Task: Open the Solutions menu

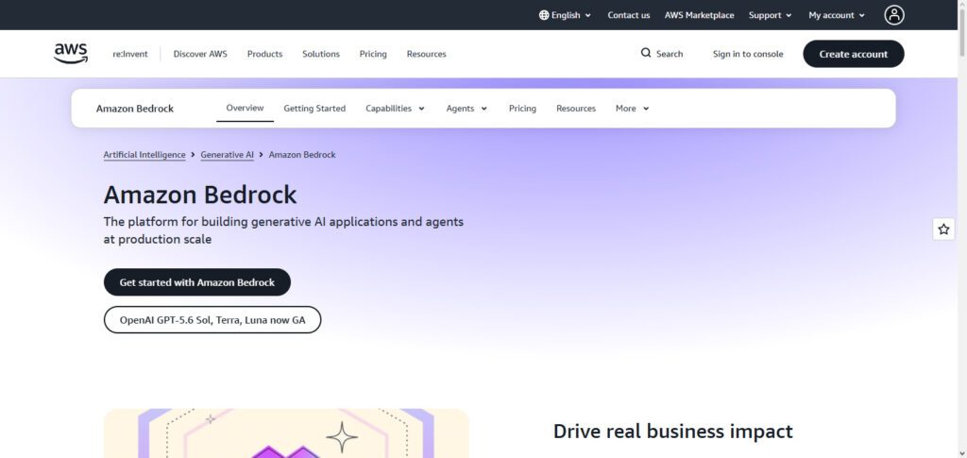Action: pyautogui.click(x=321, y=54)
